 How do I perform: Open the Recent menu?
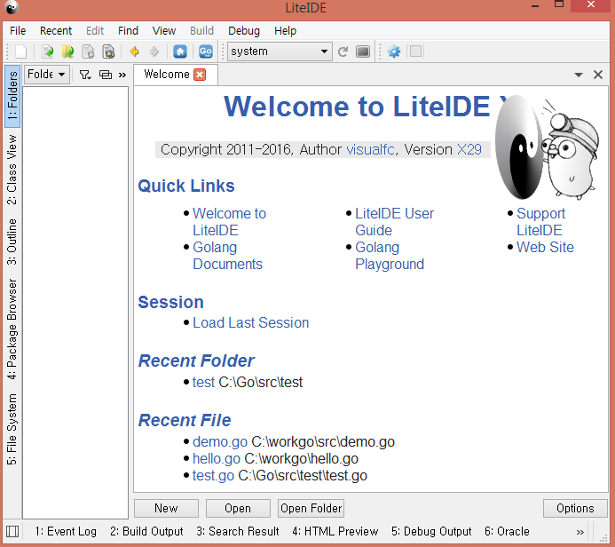[56, 30]
